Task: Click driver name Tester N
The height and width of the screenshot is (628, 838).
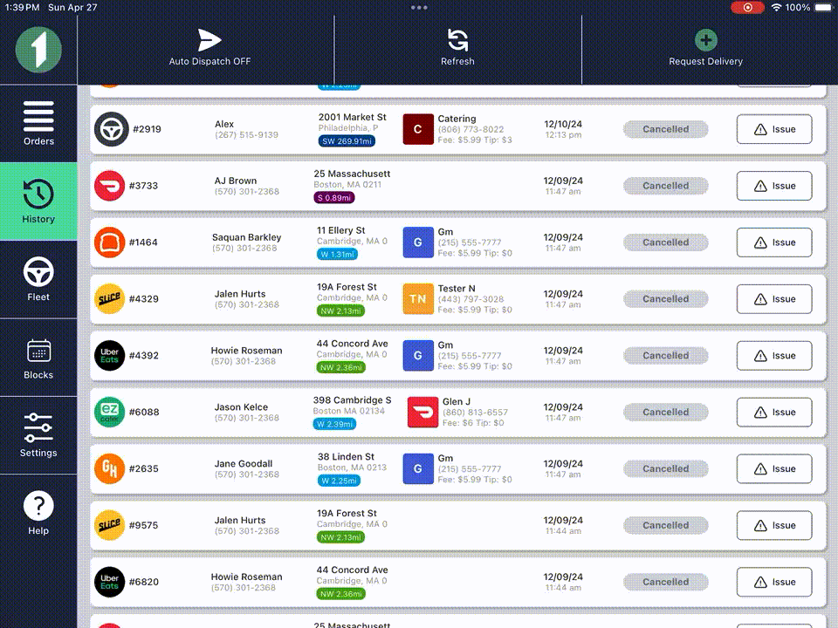Action: 457,289
